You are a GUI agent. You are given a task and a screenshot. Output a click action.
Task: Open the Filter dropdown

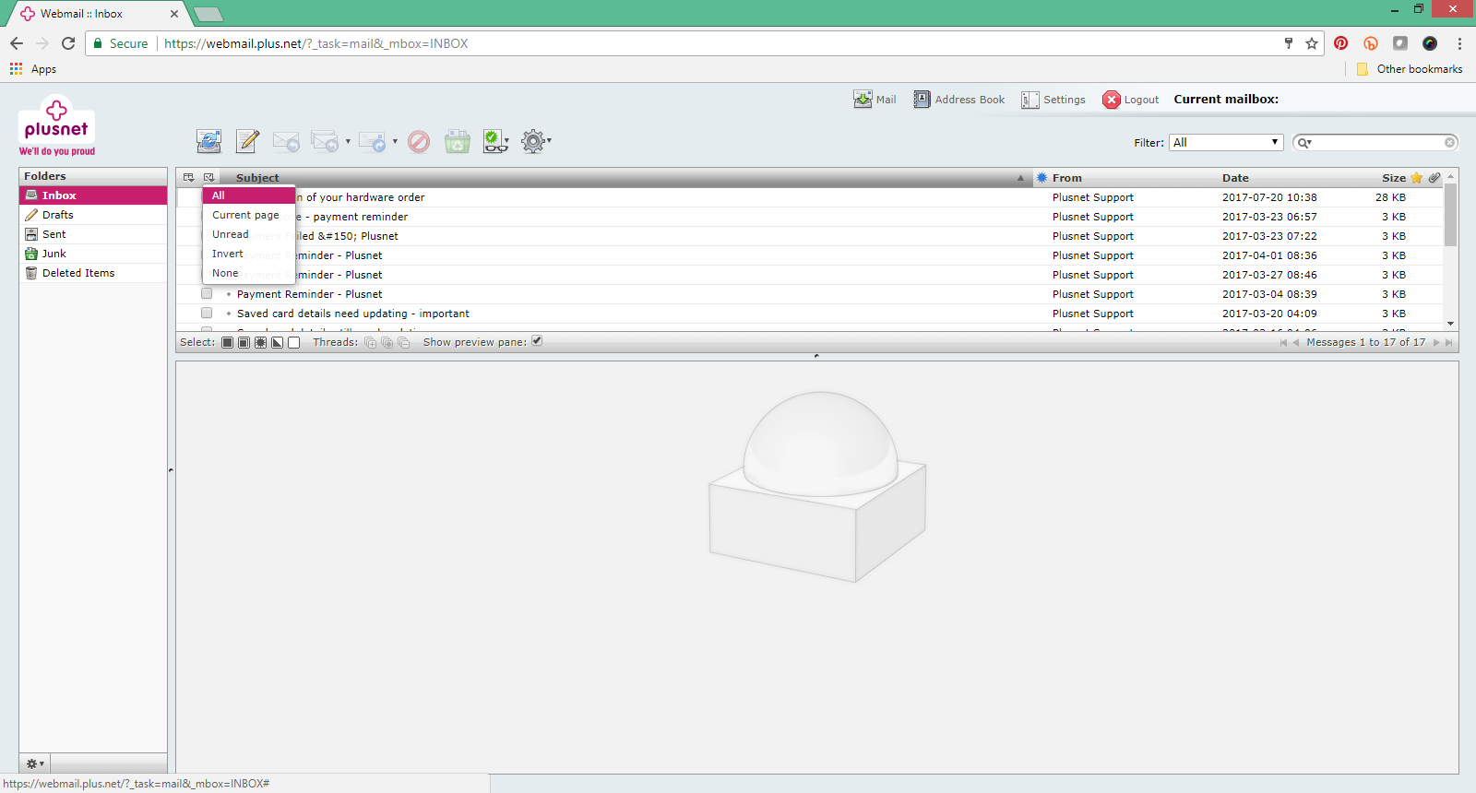(1226, 142)
